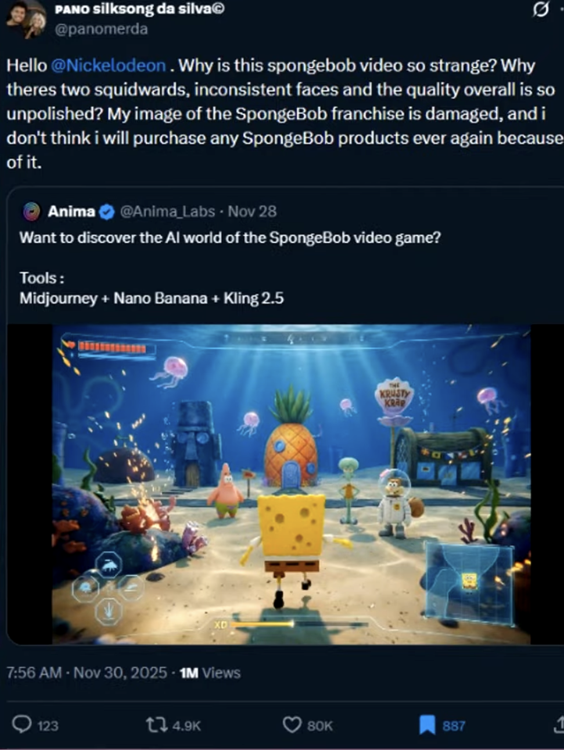This screenshot has height=750, width=564.
Task: Like the tweet with heart icon
Action: (292, 724)
